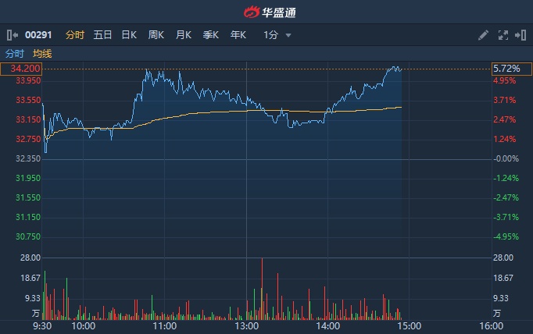The image size is (533, 334).
Task: Switch to the 日K chart tab
Action: [129, 35]
